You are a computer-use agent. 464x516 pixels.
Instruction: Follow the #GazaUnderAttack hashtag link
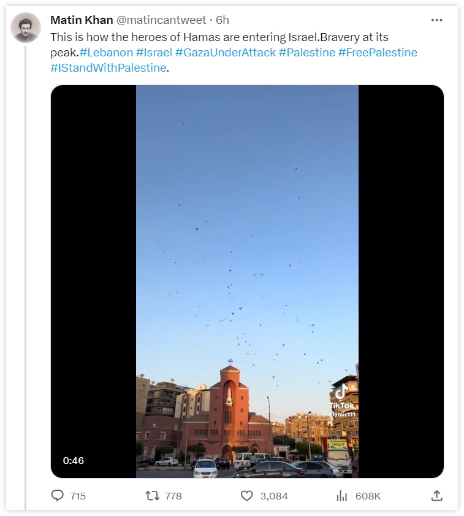pyautogui.click(x=226, y=53)
